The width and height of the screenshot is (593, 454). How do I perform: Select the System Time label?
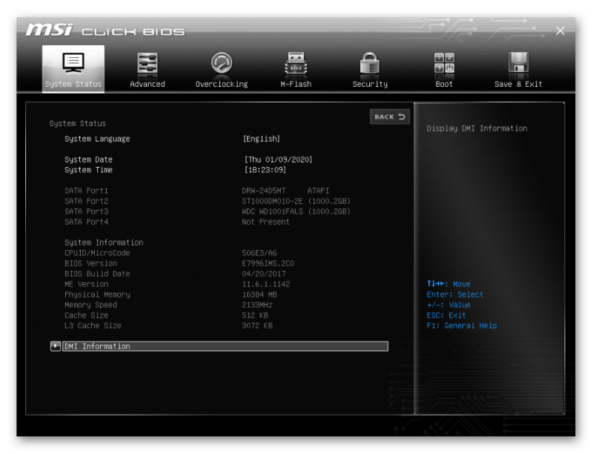[88, 170]
